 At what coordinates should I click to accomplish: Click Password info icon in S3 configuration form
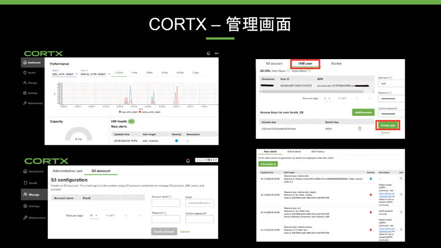coord(165,213)
